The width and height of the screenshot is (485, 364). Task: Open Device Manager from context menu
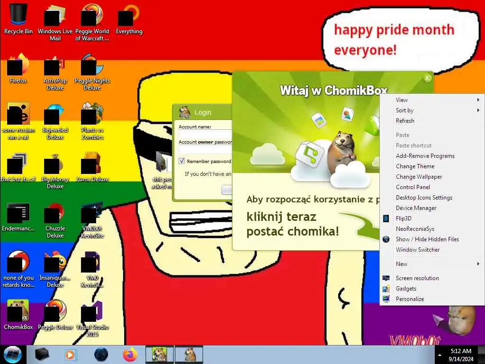coord(432,208)
